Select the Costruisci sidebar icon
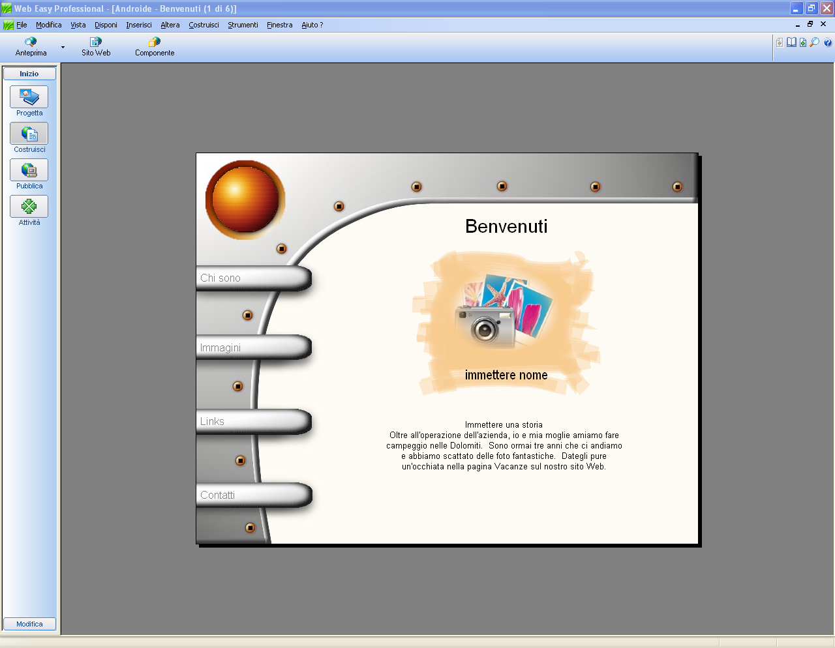The width and height of the screenshot is (835, 648). (29, 134)
